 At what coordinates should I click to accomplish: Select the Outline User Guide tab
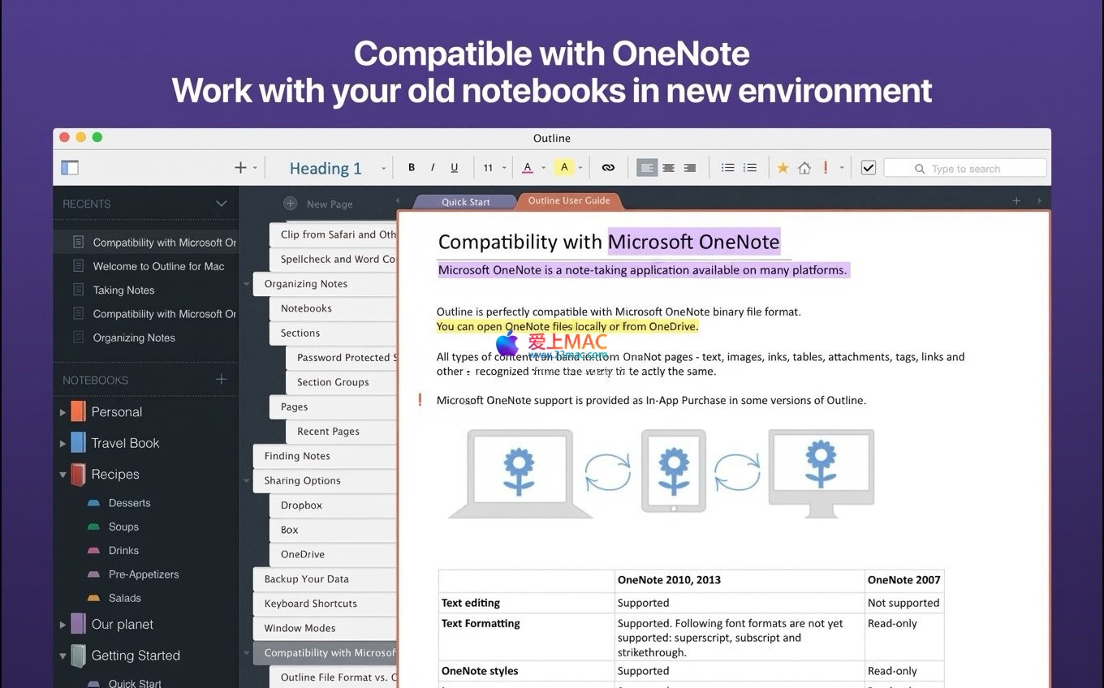tap(568, 200)
